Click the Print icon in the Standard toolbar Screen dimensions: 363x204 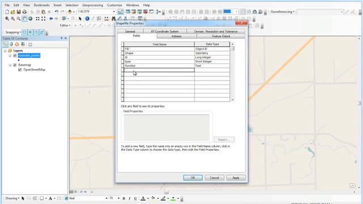tap(24, 11)
